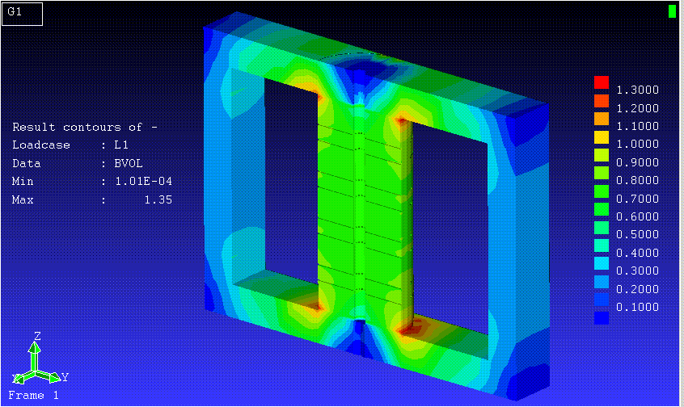Select the yellow 1.0000 legend swatch
Image resolution: width=684 pixels, height=407 pixels.
[x=601, y=143]
